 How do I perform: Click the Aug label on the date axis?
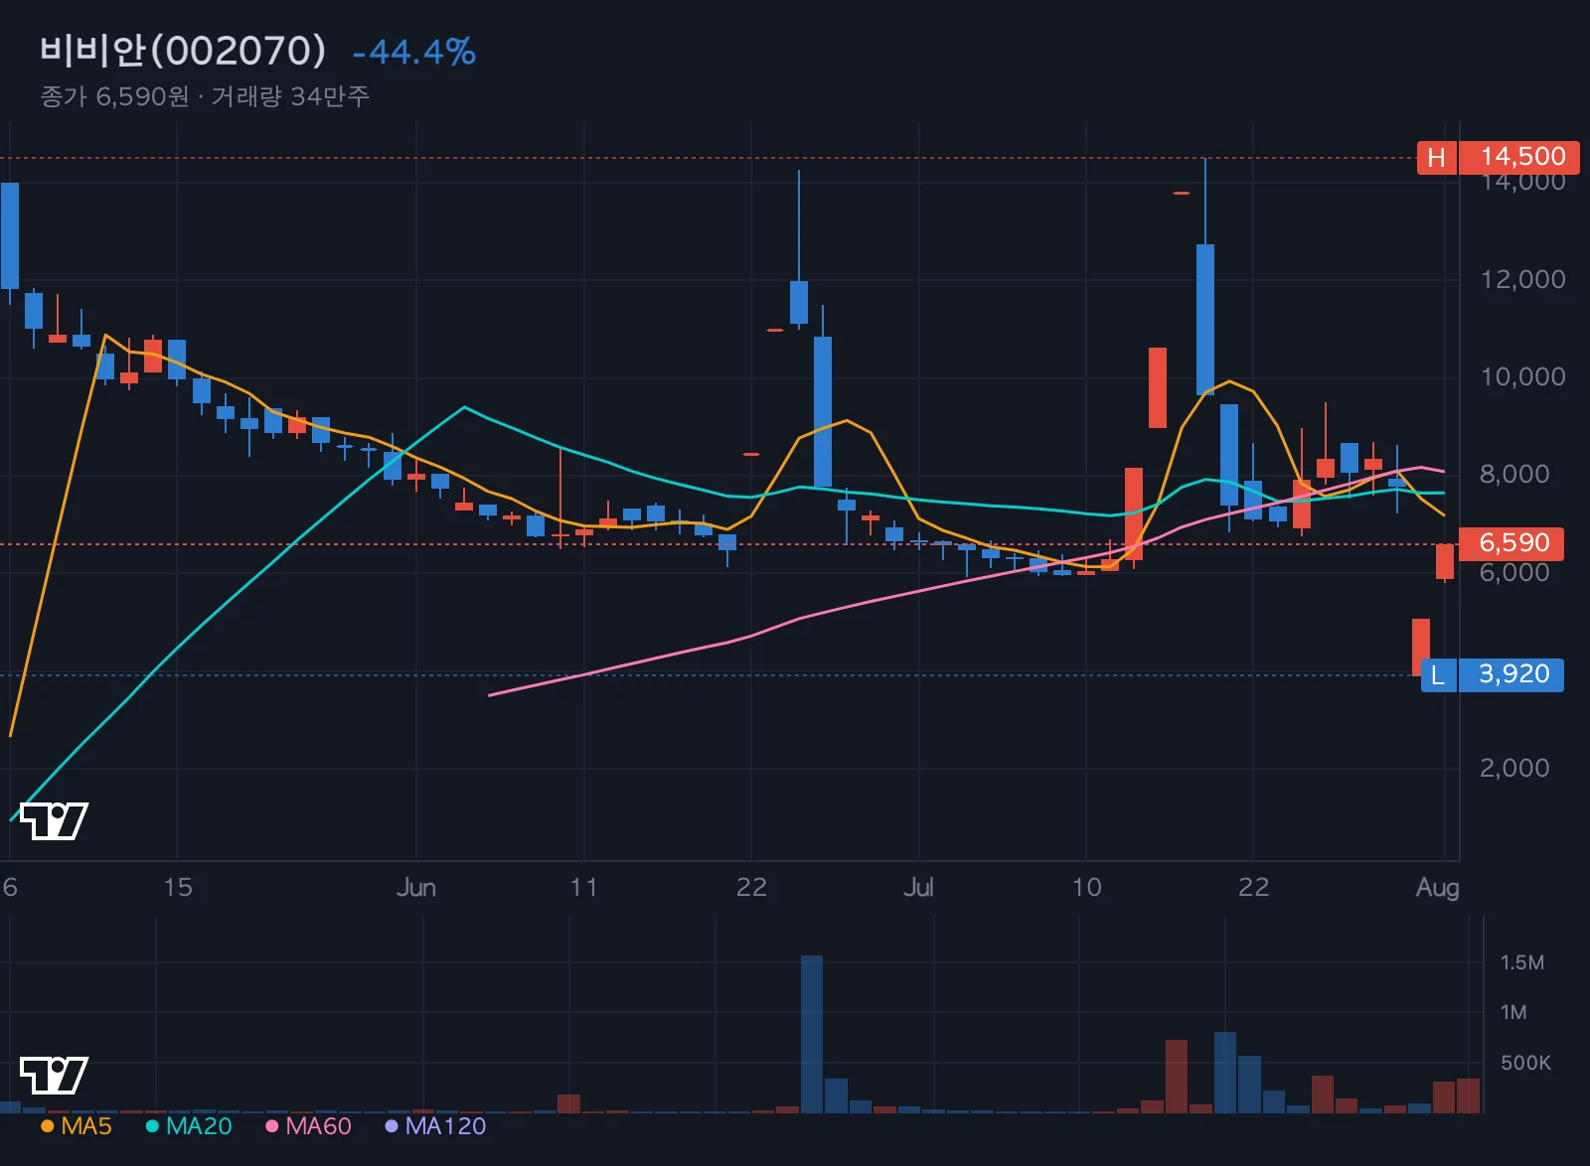[x=1438, y=887]
